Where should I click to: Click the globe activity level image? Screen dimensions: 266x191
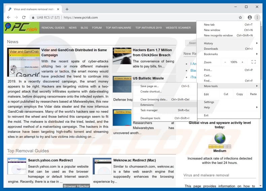[x=220, y=138]
